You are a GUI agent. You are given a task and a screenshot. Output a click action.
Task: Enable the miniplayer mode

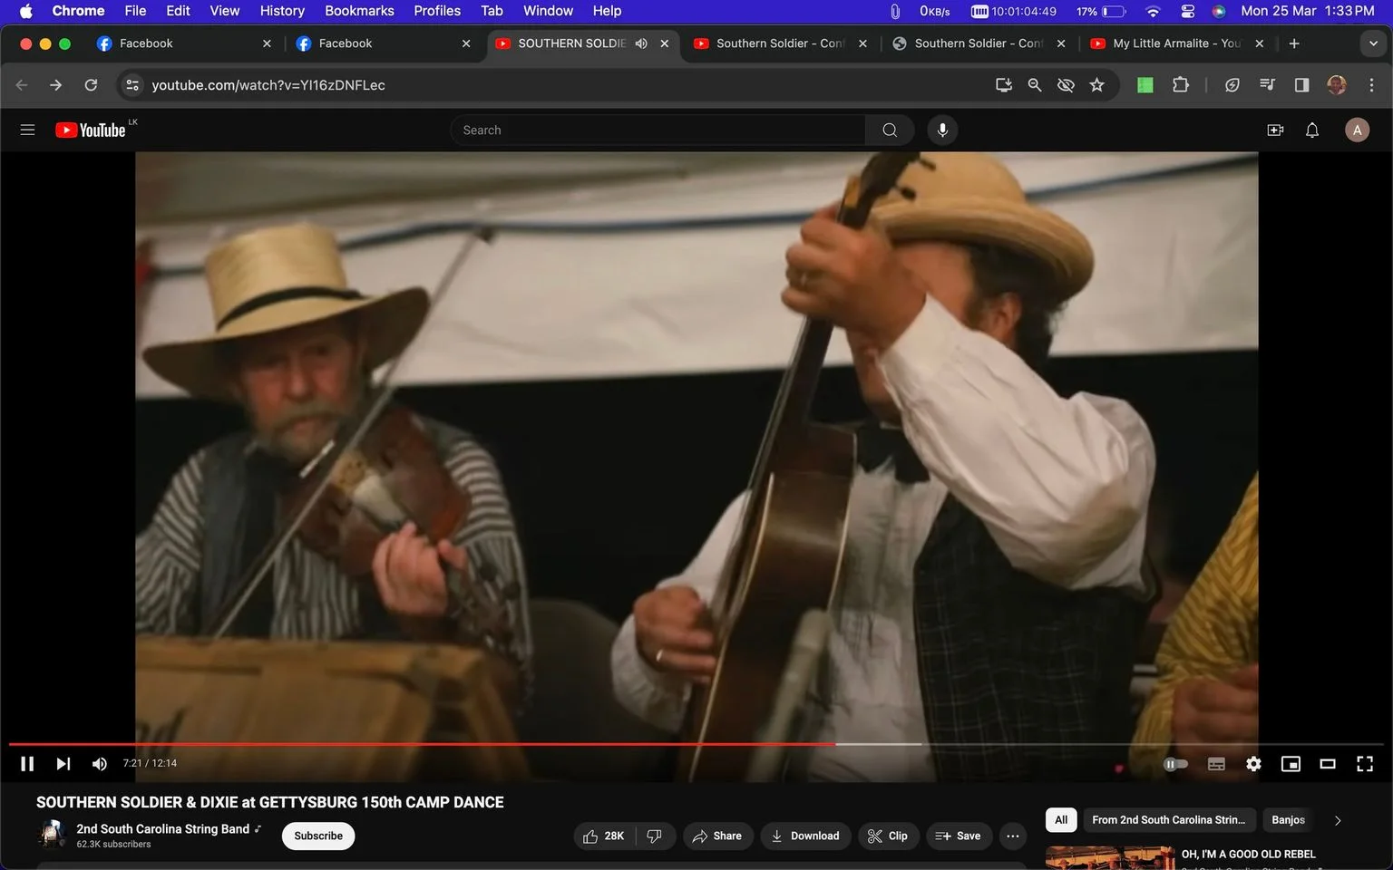[x=1291, y=764]
